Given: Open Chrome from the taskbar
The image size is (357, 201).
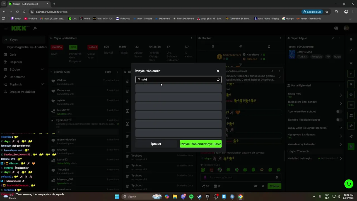Looking at the screenshot, I should (240, 197).
